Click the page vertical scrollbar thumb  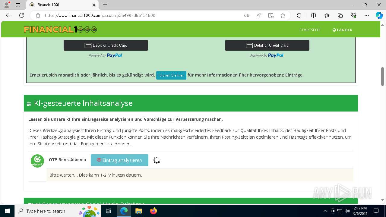click(382, 77)
